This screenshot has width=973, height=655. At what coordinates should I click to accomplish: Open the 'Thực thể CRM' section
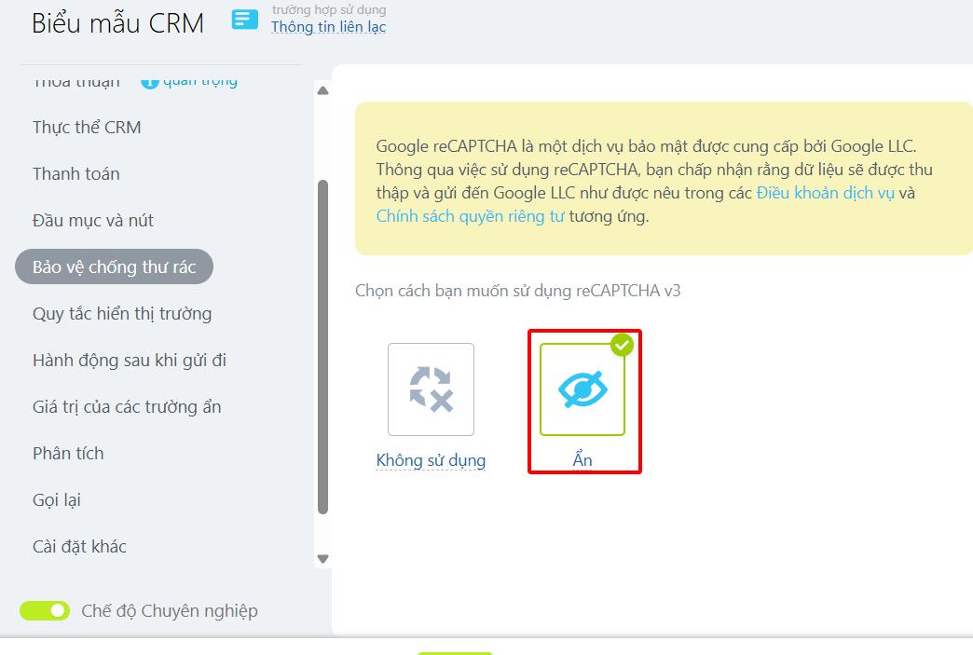(87, 127)
